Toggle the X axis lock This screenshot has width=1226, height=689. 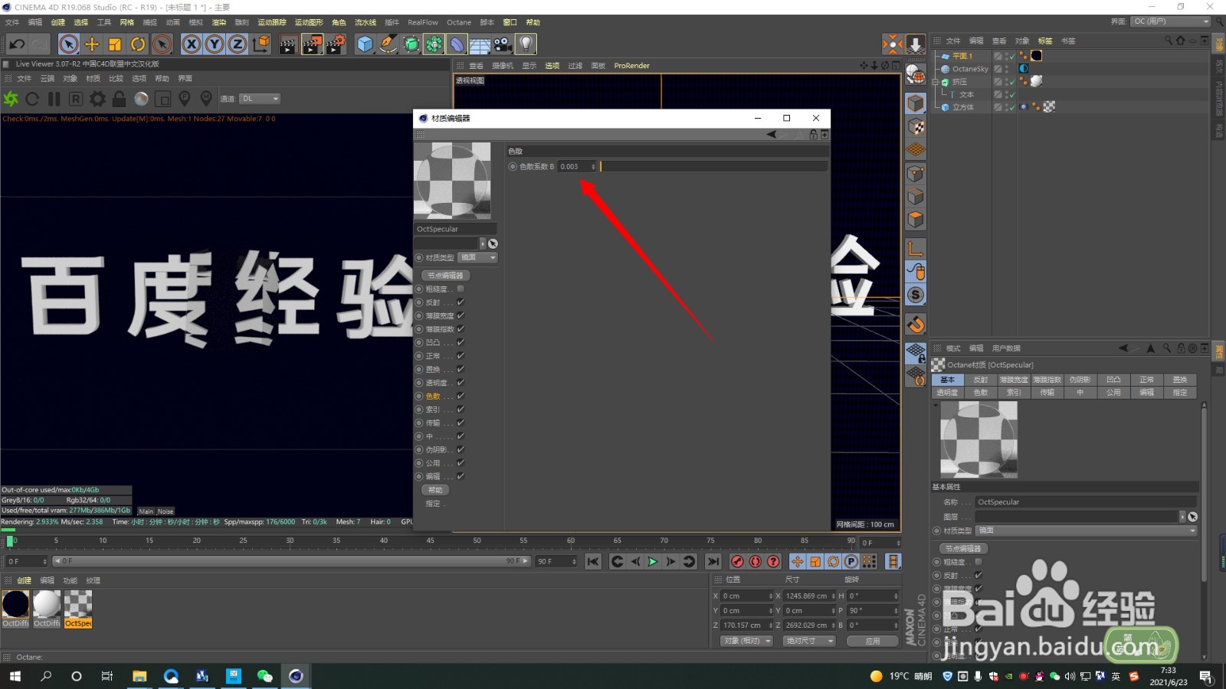pos(192,44)
